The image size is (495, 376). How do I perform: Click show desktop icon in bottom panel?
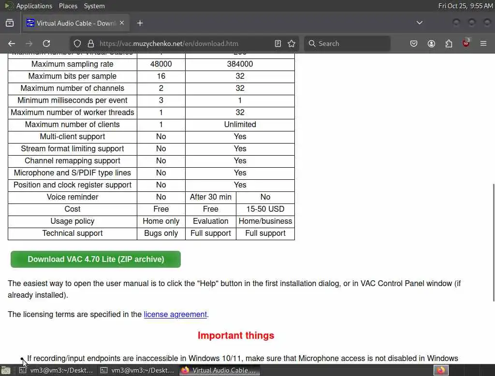pos(6,370)
